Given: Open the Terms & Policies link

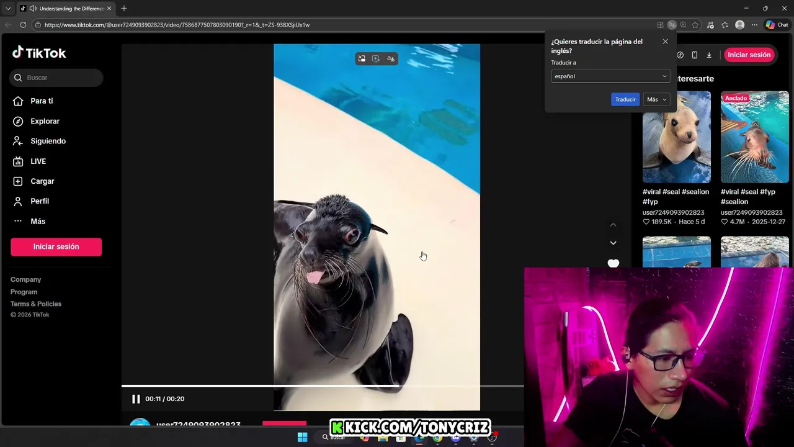Looking at the screenshot, I should click(36, 304).
